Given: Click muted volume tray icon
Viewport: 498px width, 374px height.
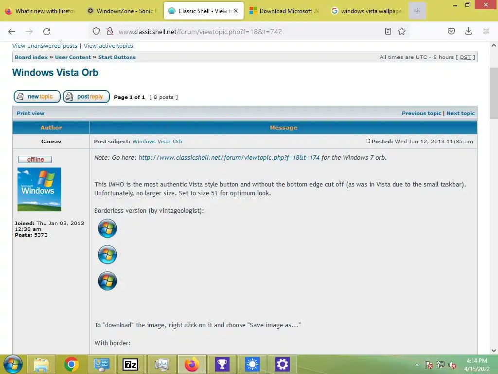Looking at the screenshot, I should tap(452, 365).
